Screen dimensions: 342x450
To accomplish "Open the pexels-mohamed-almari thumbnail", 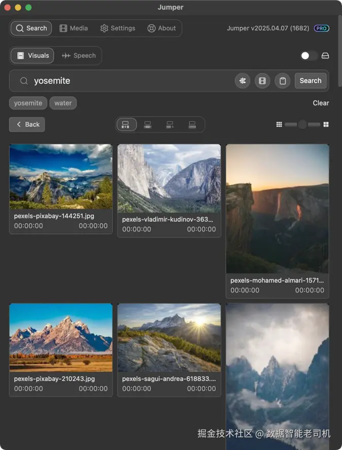I will (x=278, y=208).
